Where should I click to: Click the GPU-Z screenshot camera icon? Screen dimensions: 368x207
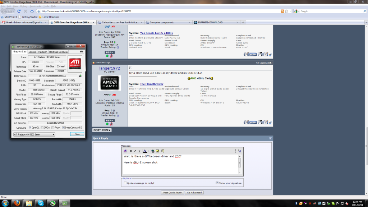(x=82, y=52)
